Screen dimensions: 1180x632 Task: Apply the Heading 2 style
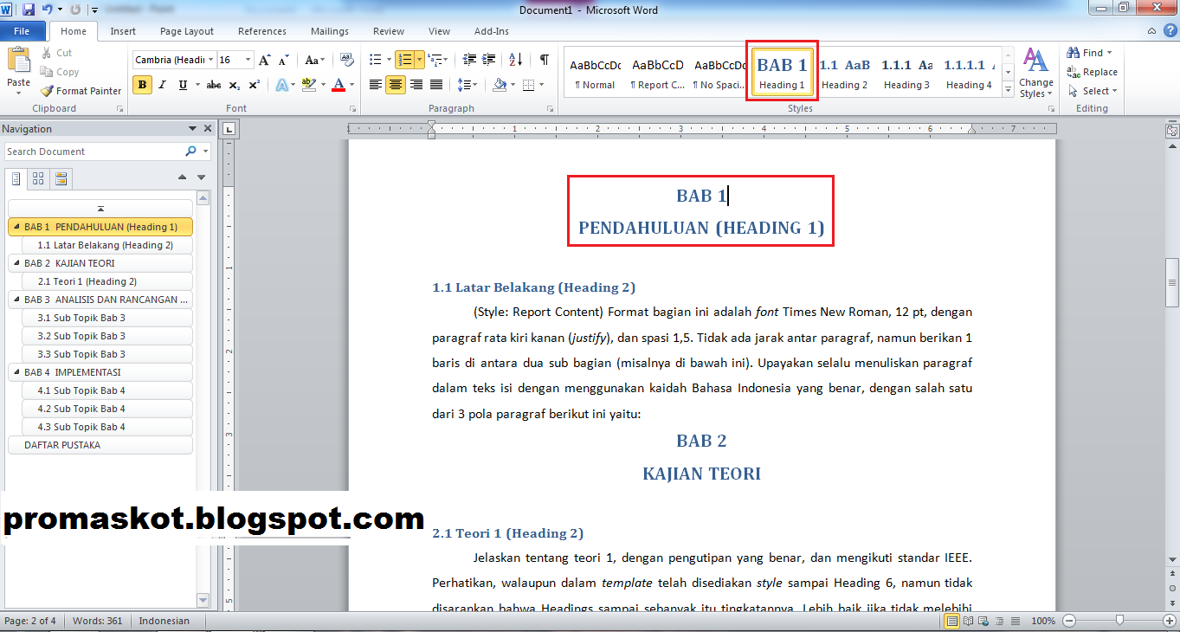tap(845, 73)
